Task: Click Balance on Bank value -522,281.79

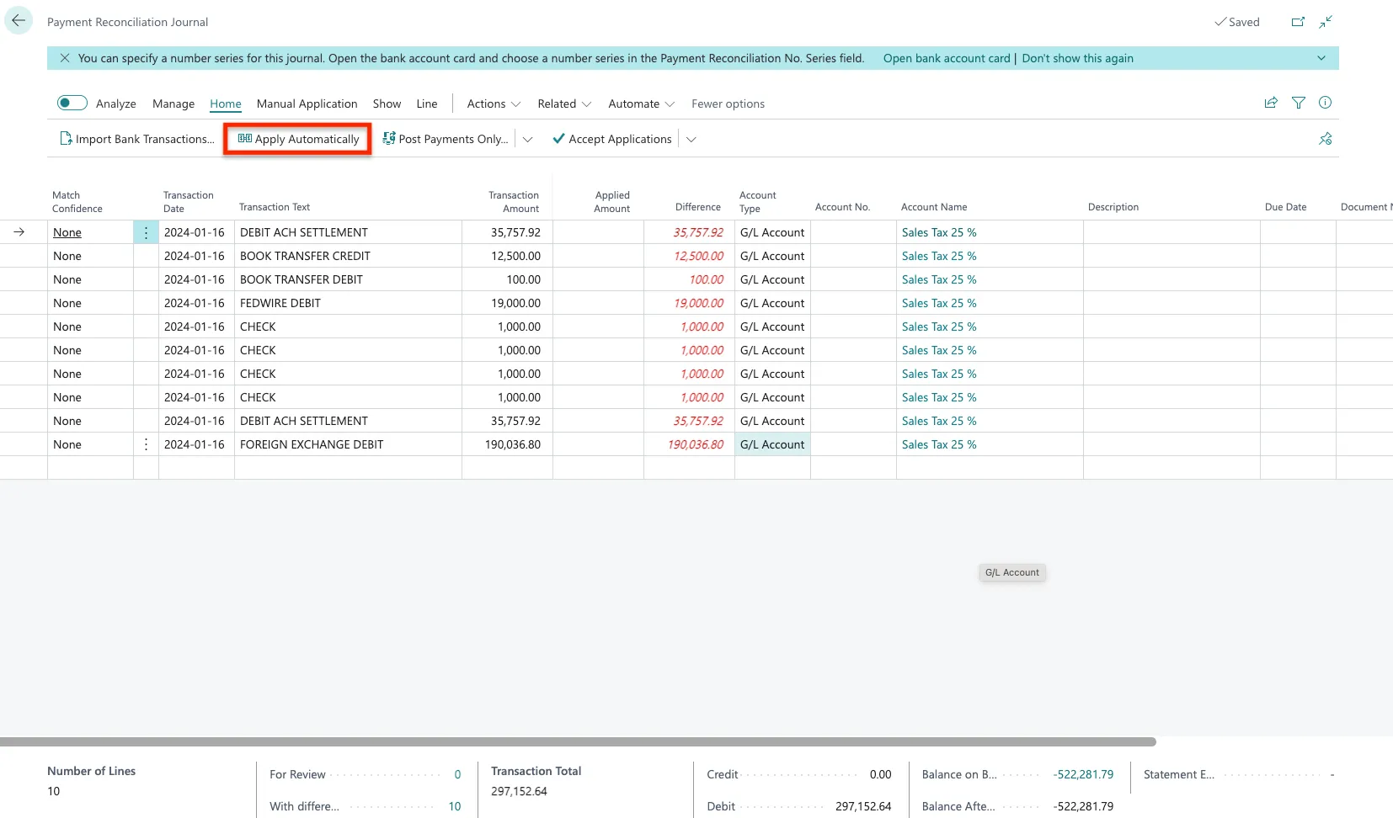Action: [x=1083, y=774]
